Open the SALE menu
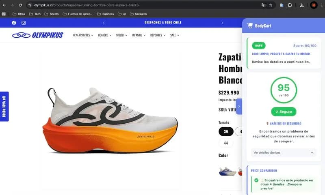The height and width of the screenshot is (195, 325). tap(174, 35)
